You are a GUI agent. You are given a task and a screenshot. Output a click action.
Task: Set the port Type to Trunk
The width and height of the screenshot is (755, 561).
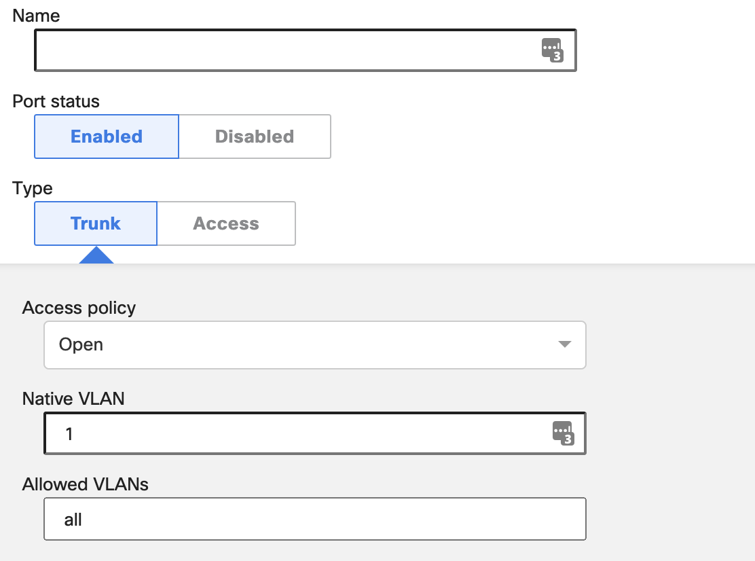95,223
